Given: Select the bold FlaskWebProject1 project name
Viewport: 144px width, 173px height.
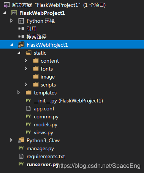Looking at the screenshot, I should pos(42,13).
